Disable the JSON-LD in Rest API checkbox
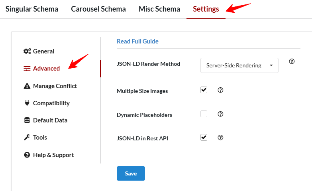 (204, 138)
